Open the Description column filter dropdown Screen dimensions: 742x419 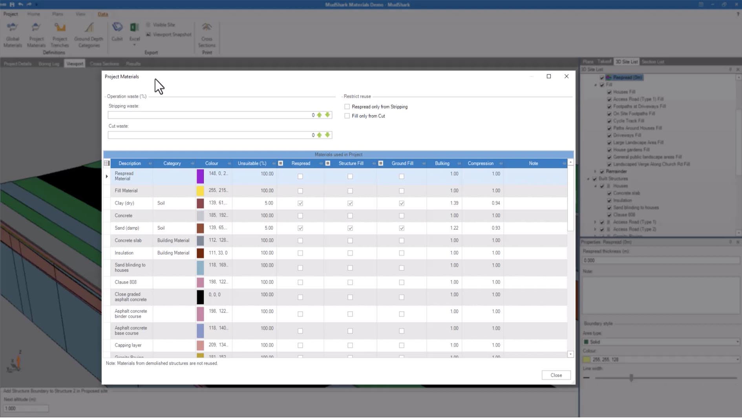[150, 164]
